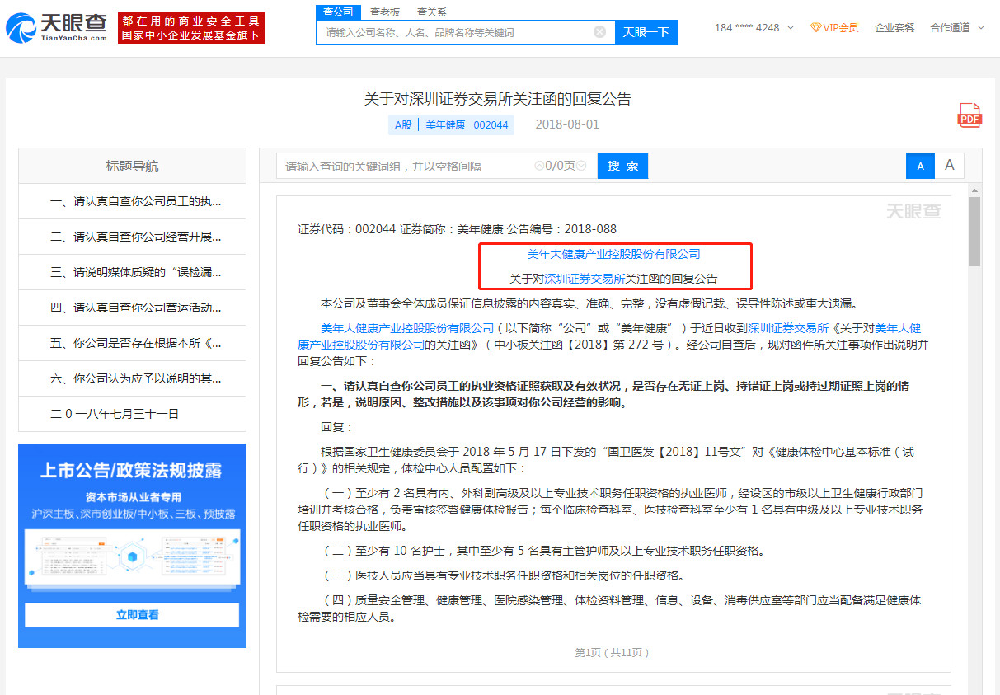Click the 第1页（共11页） page indicator
1000x695 pixels.
coord(613,652)
